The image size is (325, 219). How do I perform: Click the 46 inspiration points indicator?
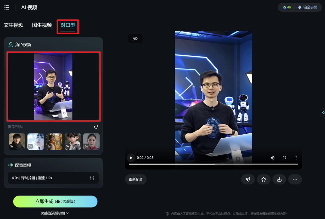coord(287,7)
